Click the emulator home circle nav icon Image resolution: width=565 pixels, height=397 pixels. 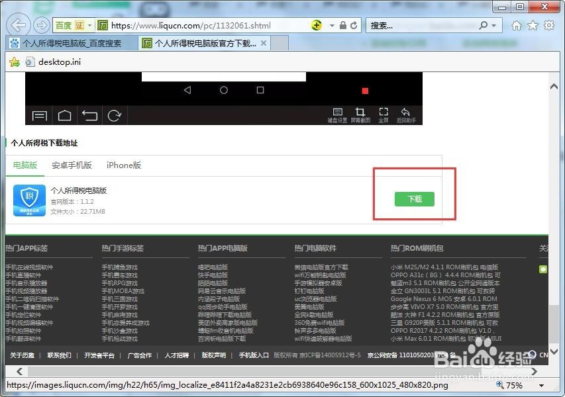[x=224, y=90]
